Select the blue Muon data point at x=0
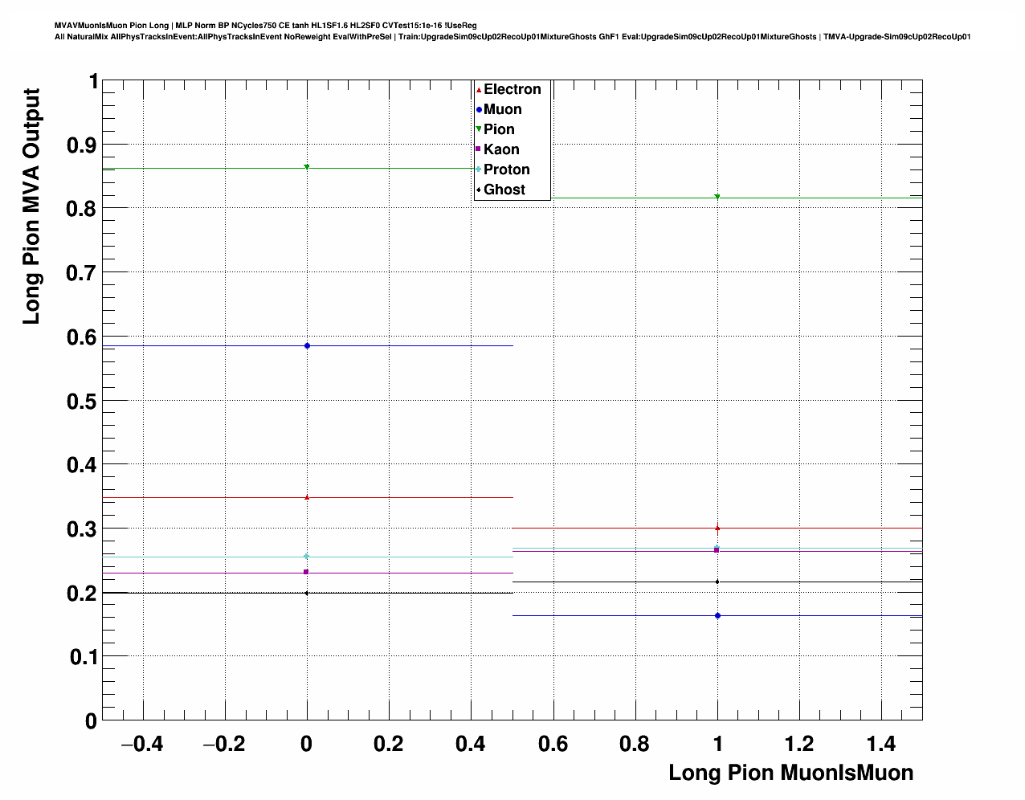Viewport: 1025px width, 800px height. [307, 345]
